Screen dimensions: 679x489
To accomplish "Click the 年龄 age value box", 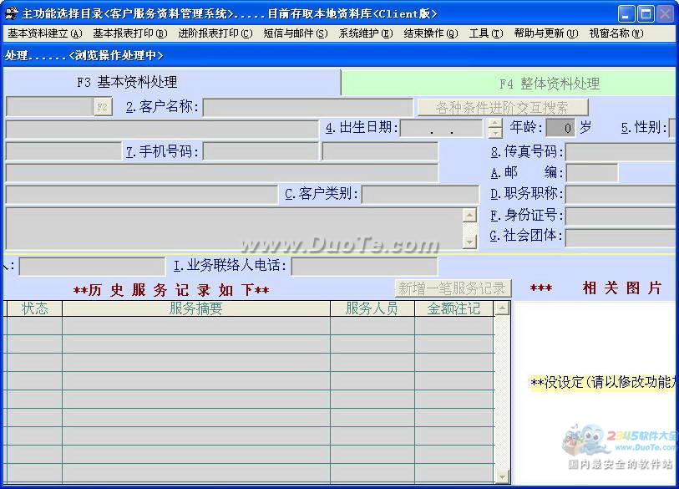I will 560,128.
